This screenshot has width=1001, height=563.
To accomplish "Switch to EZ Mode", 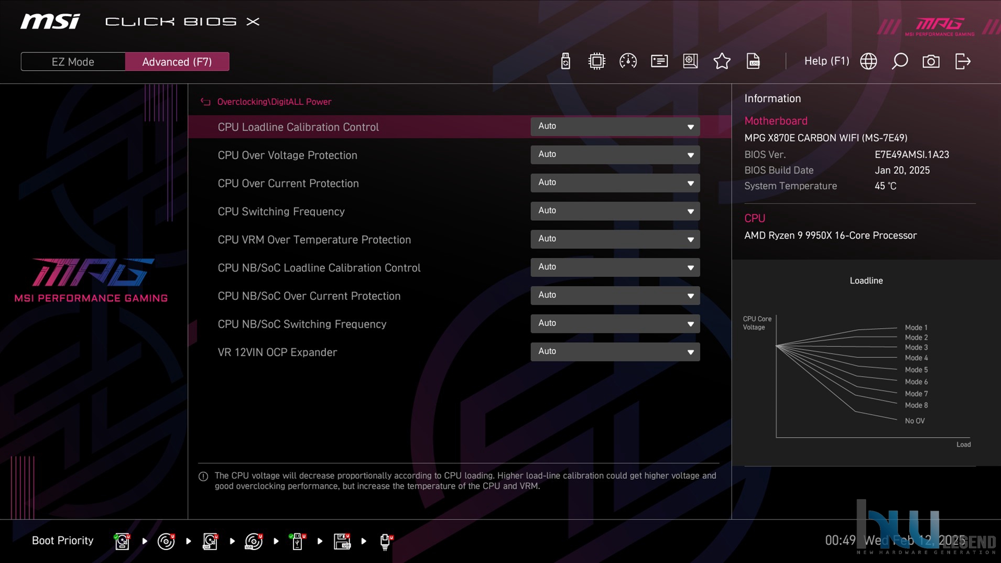I will 73,62.
